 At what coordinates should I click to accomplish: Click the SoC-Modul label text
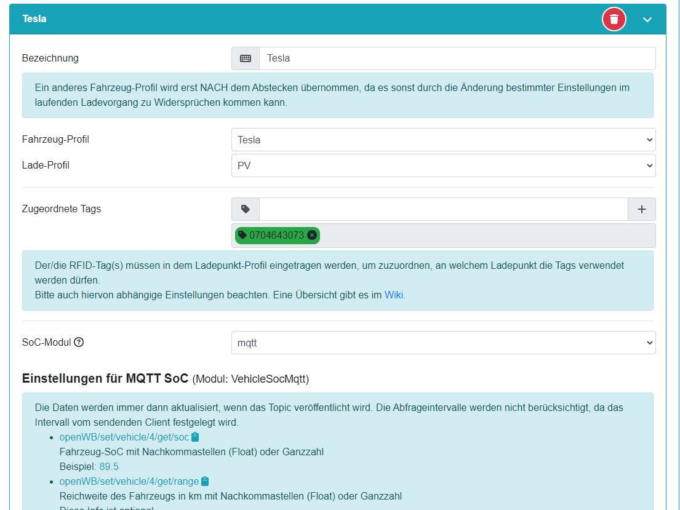(x=46, y=342)
